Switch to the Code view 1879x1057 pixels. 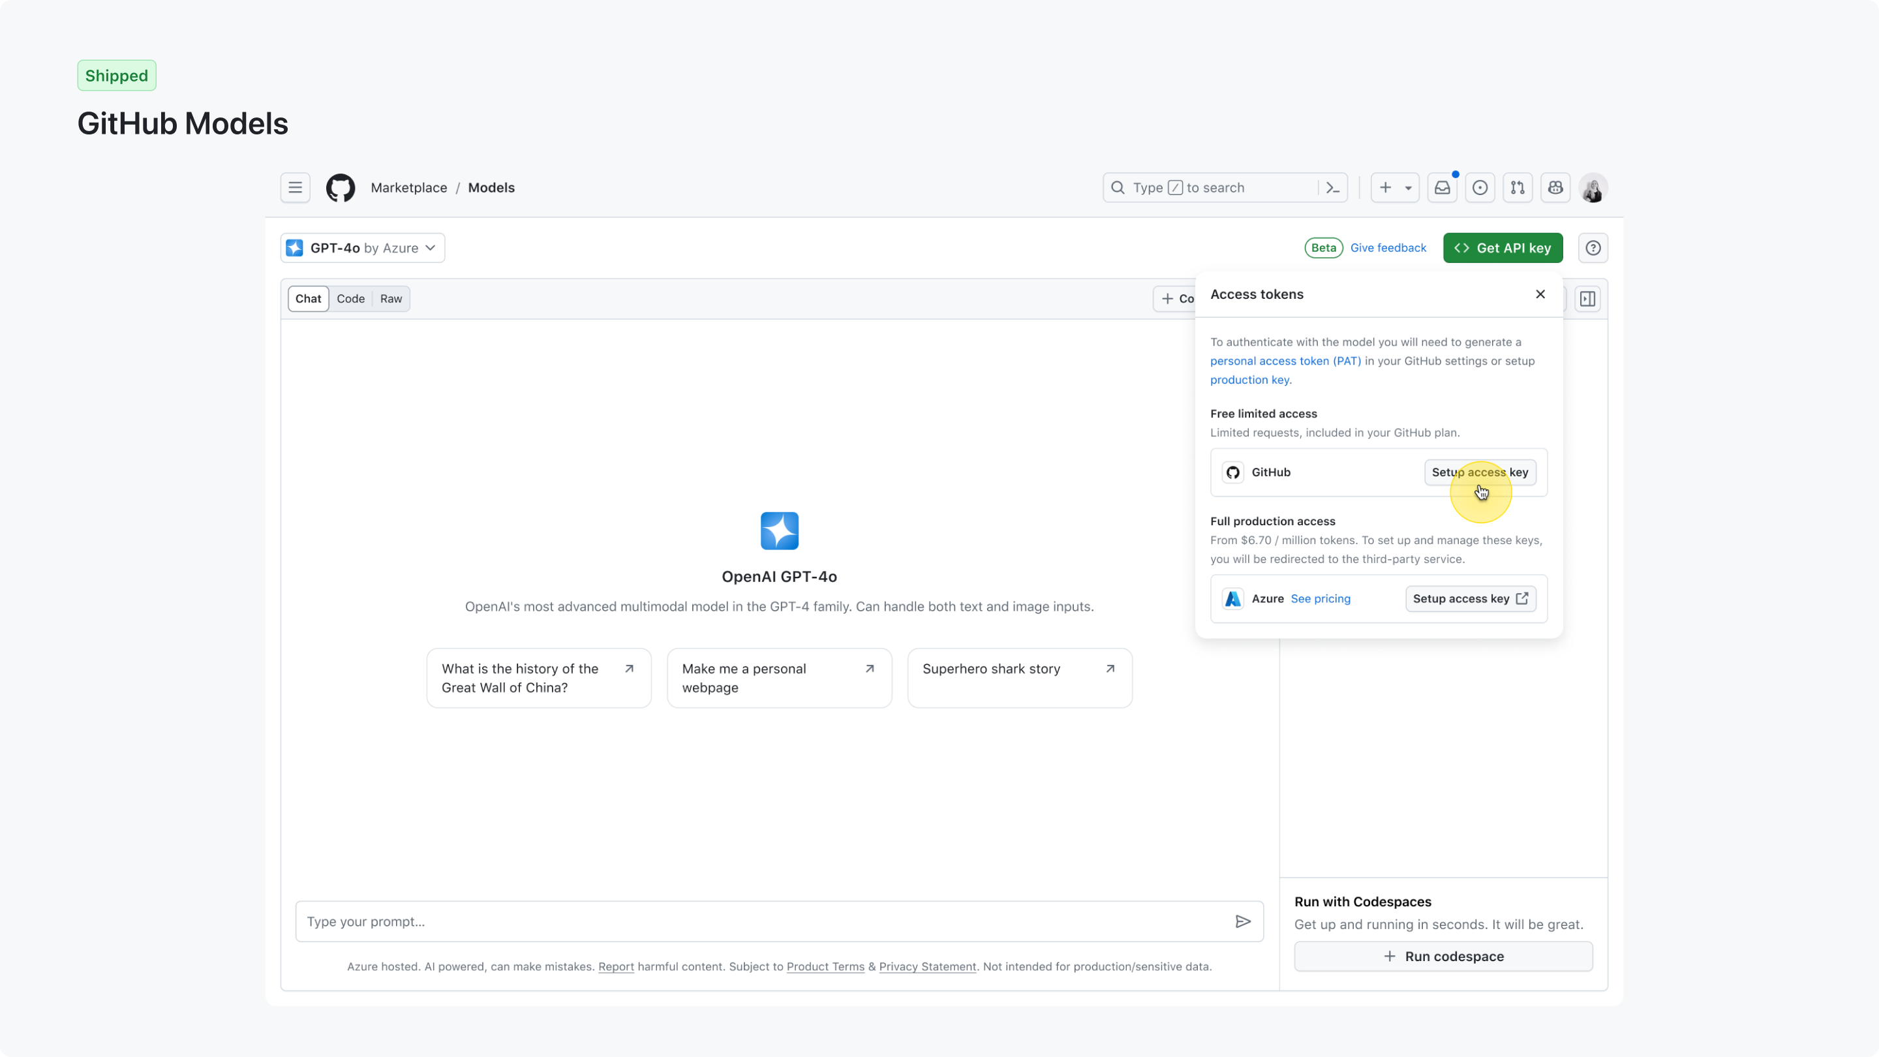[x=351, y=298]
